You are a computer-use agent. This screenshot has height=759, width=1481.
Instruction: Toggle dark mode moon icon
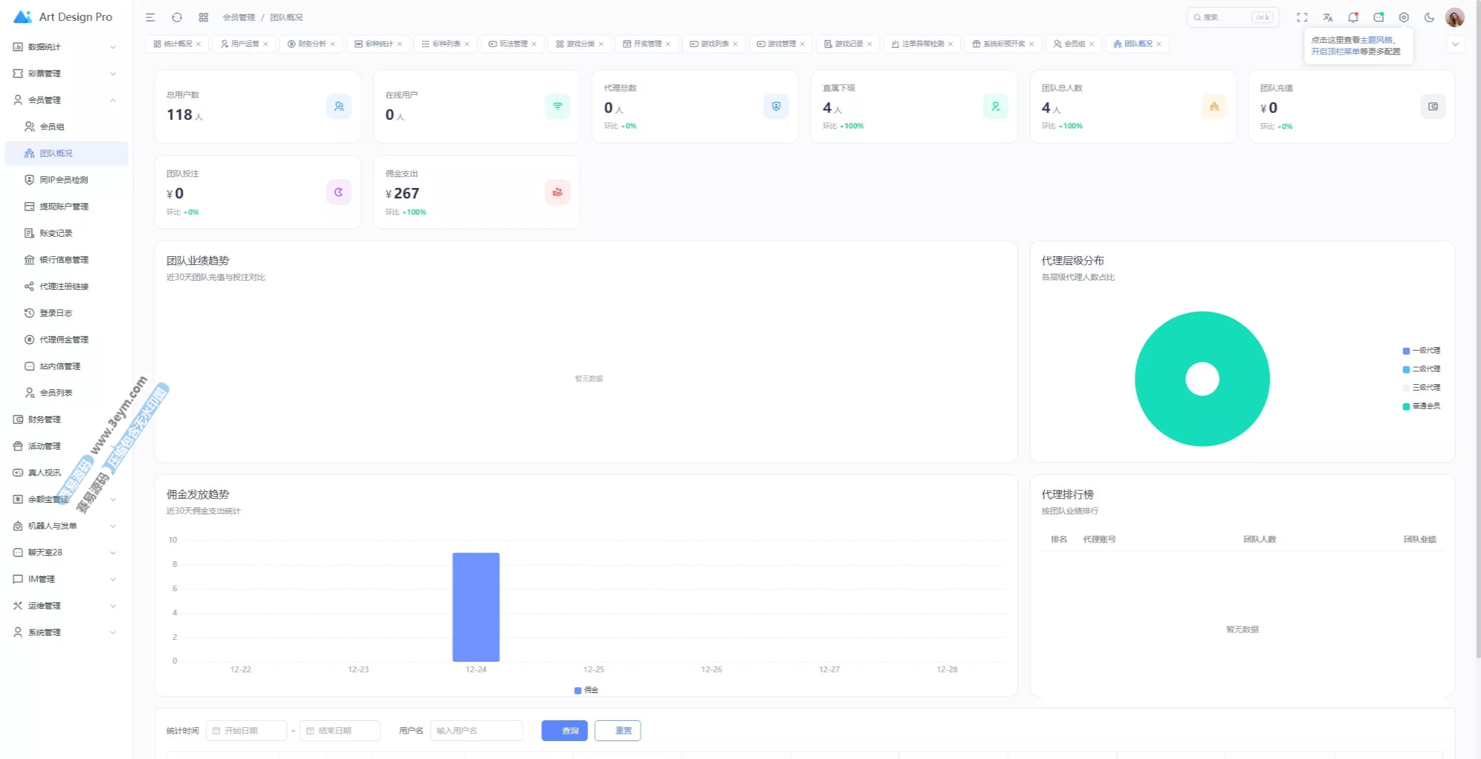[x=1429, y=17]
